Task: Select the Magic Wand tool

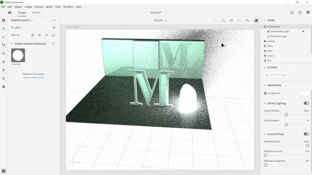Action: point(4,37)
